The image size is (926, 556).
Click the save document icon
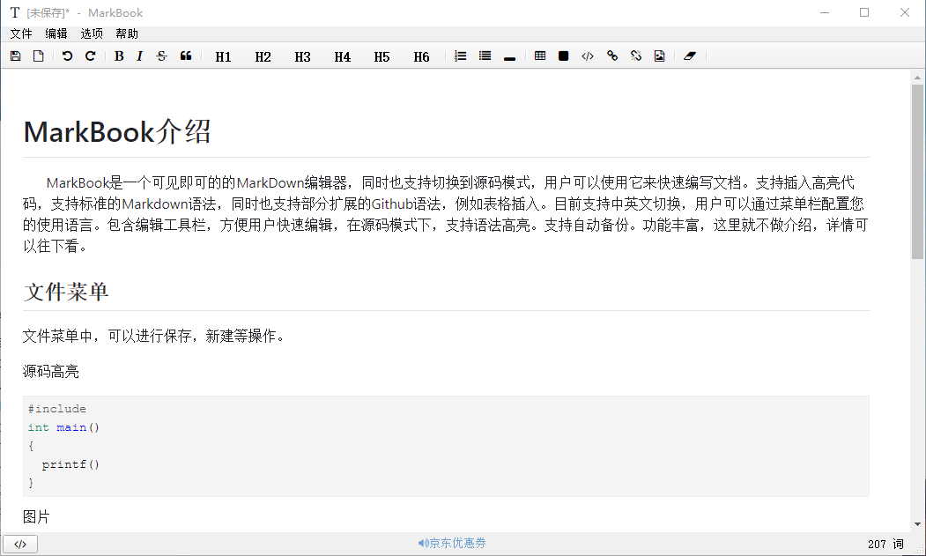pos(15,56)
